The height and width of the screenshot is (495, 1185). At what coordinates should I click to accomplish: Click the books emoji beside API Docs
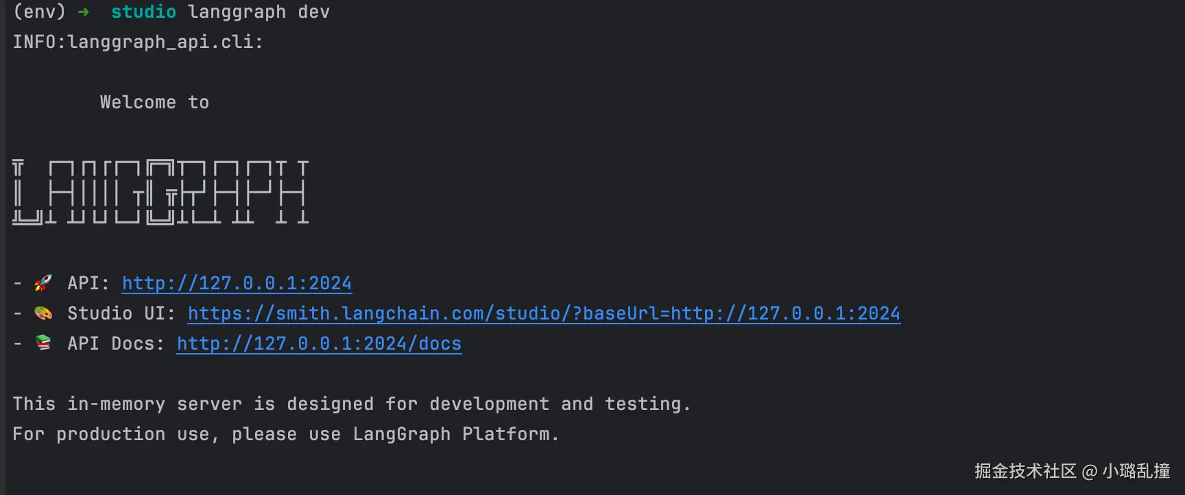43,343
